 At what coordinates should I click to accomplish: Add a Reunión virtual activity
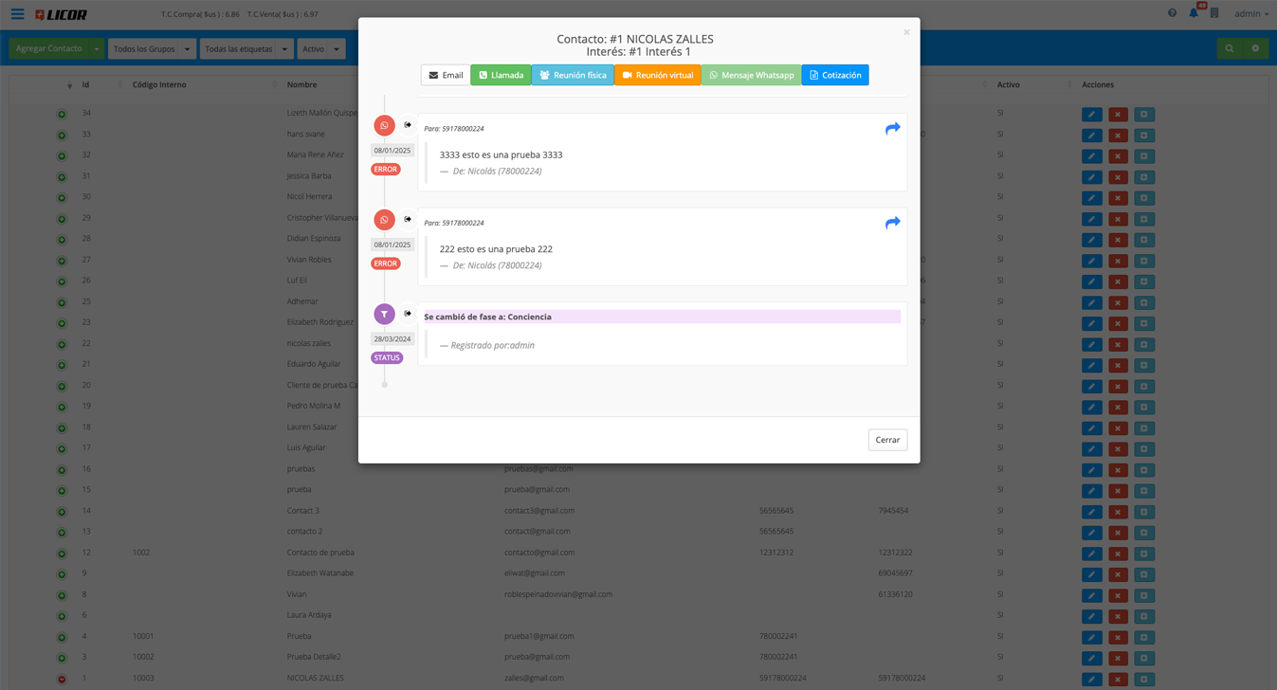[x=657, y=75]
